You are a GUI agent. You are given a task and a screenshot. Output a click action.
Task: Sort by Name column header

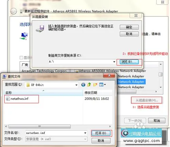click(x=44, y=93)
